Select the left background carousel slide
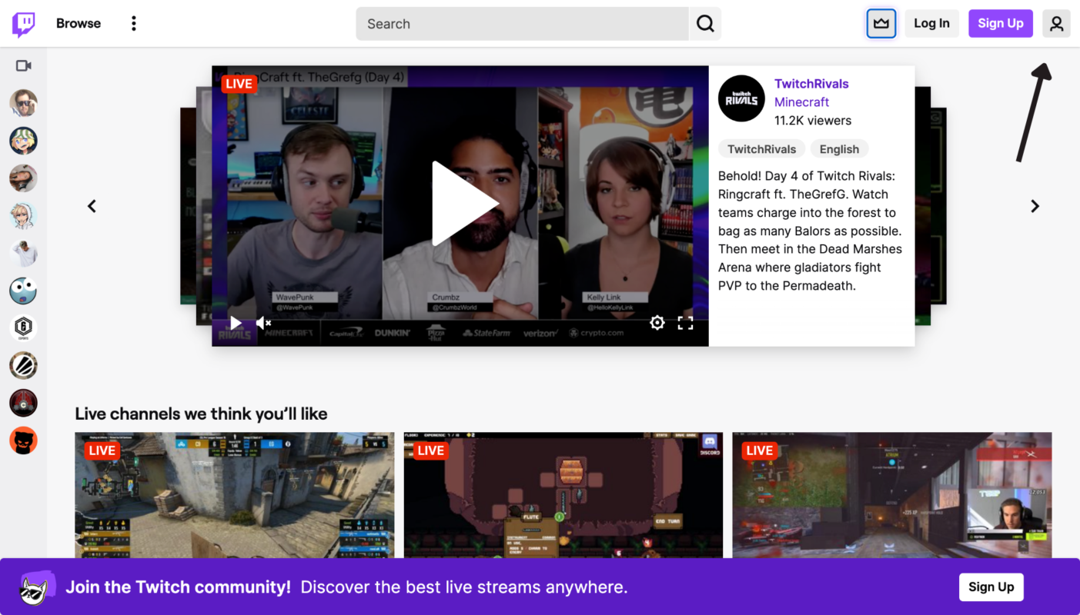The width and height of the screenshot is (1080, 615). [196, 206]
